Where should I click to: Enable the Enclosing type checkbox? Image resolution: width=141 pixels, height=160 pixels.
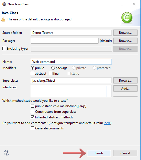click(x=4, y=49)
